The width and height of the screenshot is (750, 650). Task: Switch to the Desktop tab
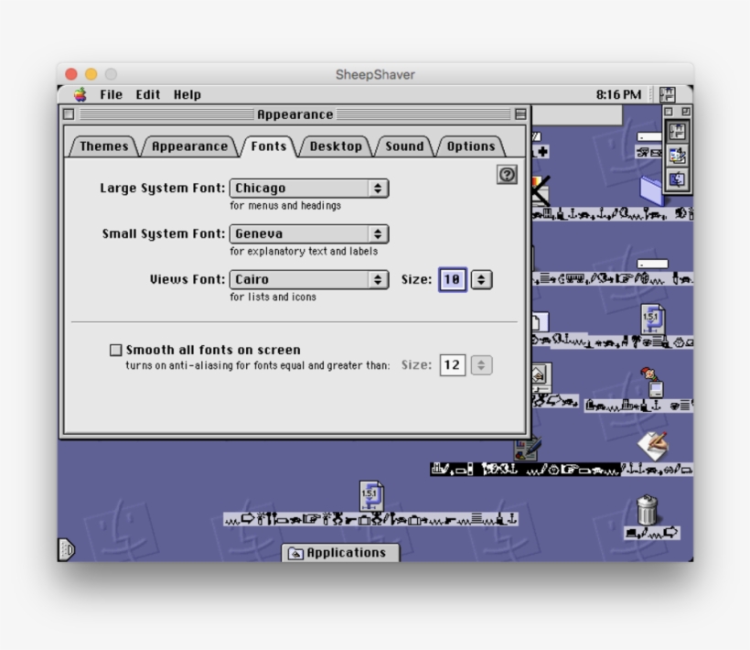[336, 146]
